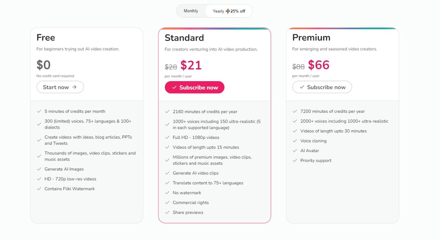Click Start now on the Free plan
The height and width of the screenshot is (240, 440).
coord(60,87)
